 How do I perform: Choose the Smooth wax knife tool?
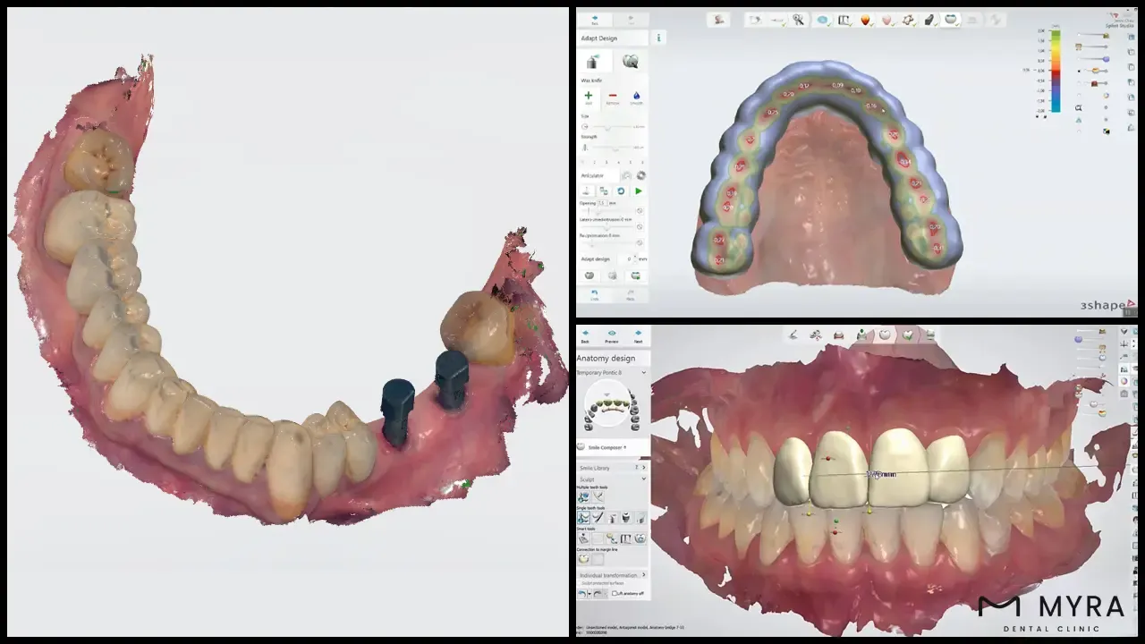coord(637,97)
